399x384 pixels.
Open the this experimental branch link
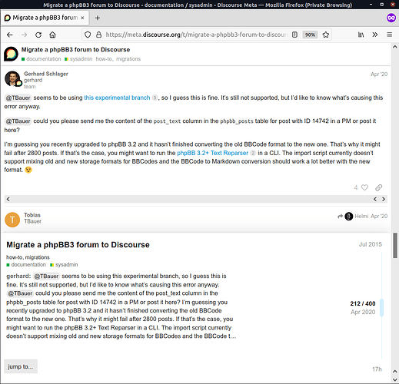point(117,98)
